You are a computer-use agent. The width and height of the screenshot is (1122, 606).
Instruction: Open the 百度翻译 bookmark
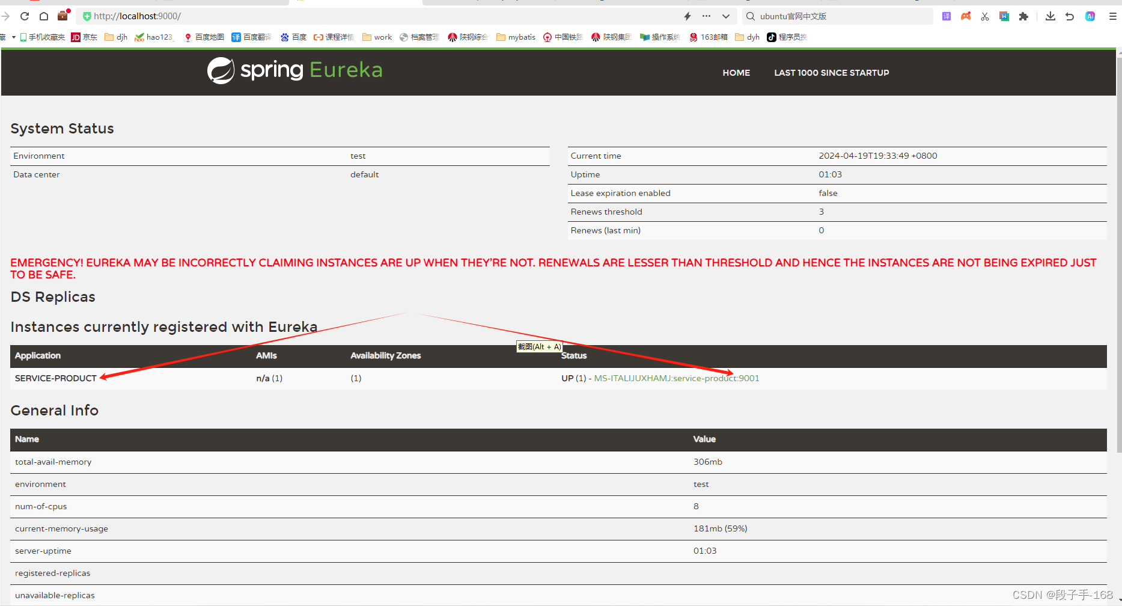tap(252, 37)
